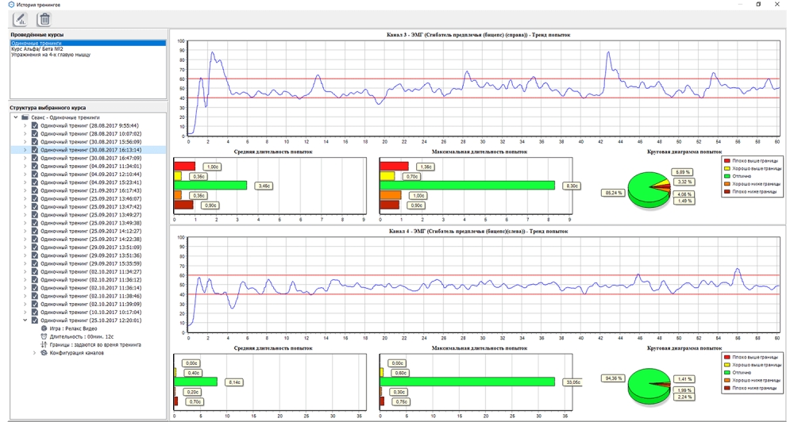Click the boundaries icon beside Границы

(x=44, y=345)
